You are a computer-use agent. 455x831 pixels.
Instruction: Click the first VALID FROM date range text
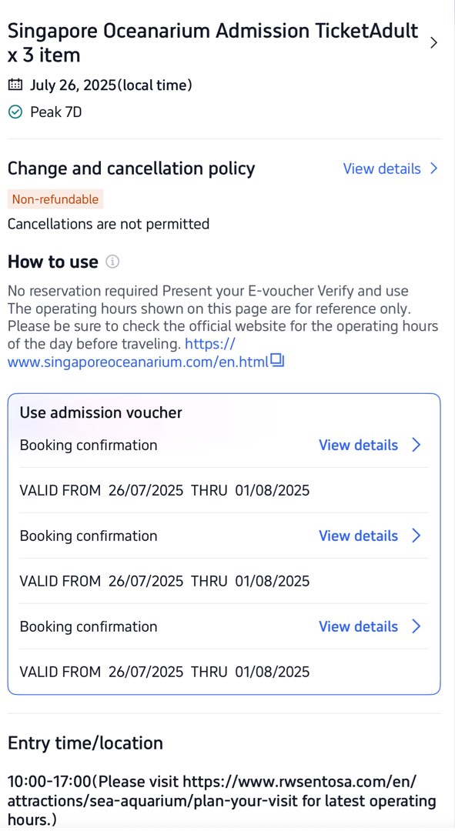click(x=158, y=490)
